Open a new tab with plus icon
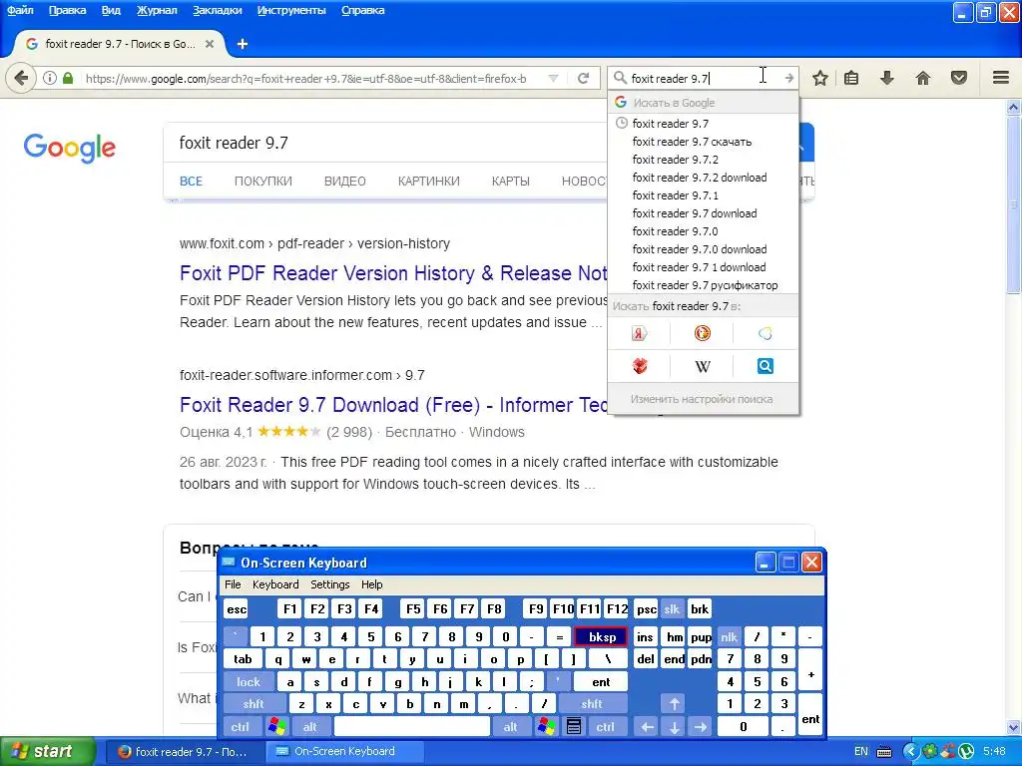This screenshot has width=1022, height=766. click(x=243, y=44)
